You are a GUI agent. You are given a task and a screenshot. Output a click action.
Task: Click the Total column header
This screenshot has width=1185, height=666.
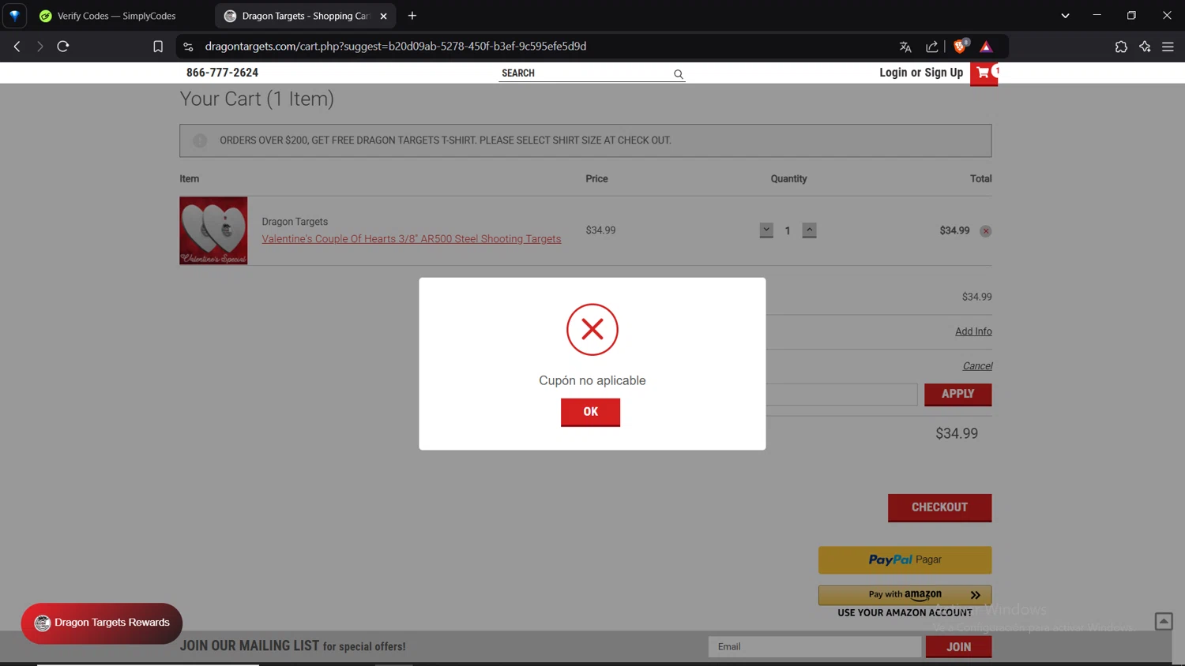(980, 179)
